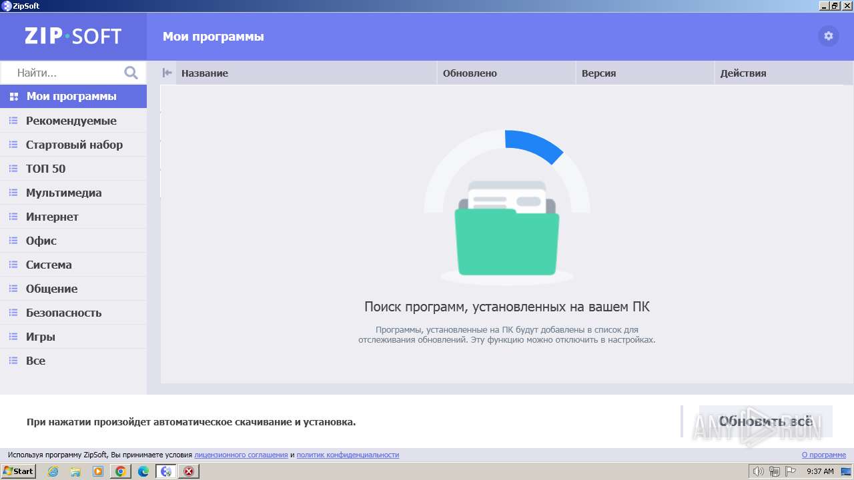Image resolution: width=854 pixels, height=480 pixels.
Task: Open the Windows Start button
Action: point(18,471)
